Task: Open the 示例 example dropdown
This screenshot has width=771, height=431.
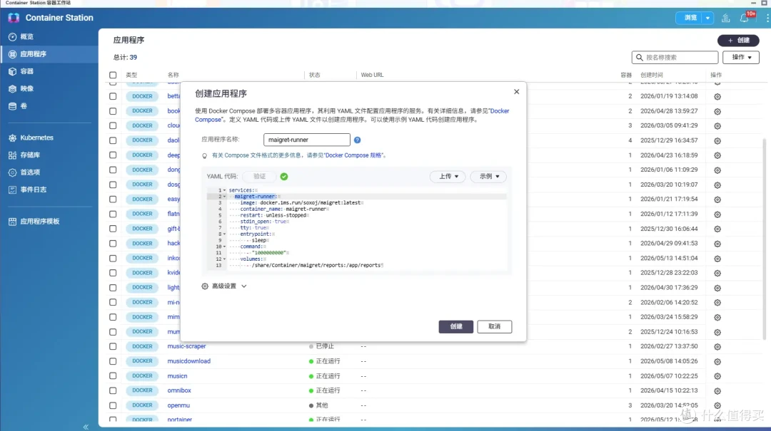Action: [488, 176]
